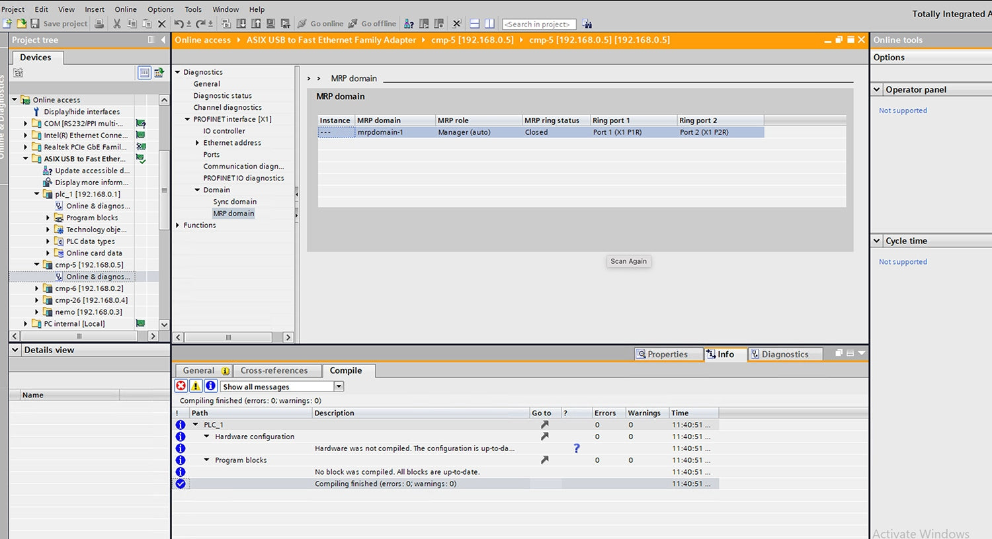Screen dimensions: 992x539
Task: Click the Cut scissors icon
Action: point(117,24)
